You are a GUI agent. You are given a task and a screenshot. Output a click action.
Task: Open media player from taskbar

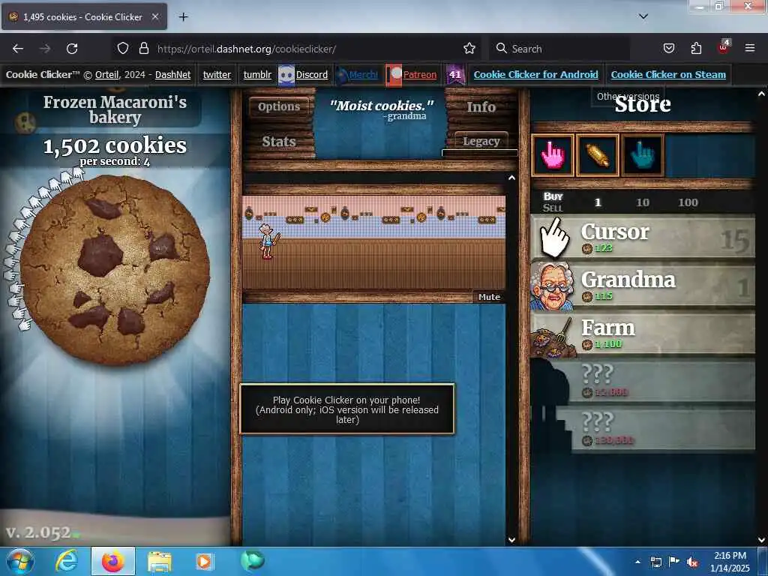[x=205, y=561]
